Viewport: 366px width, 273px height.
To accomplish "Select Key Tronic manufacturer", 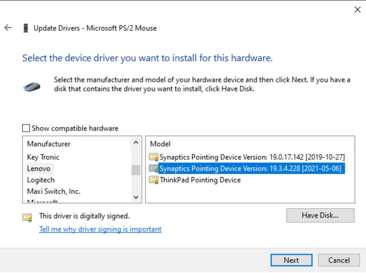I will click(x=43, y=157).
